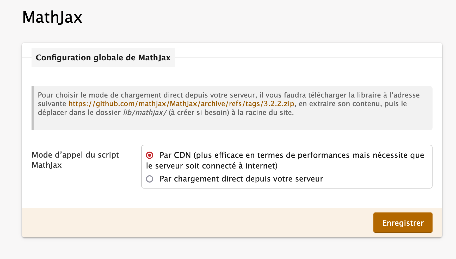Screen dimensions: 456x259
Task: Click "le serveur soit connecté à internet)" text
Action: (x=212, y=166)
